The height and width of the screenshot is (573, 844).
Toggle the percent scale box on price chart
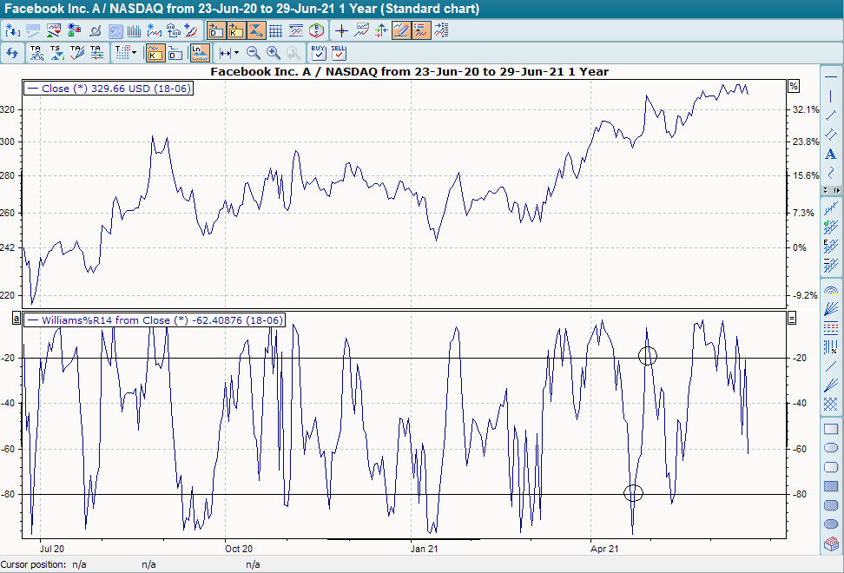point(793,86)
